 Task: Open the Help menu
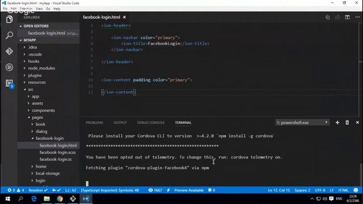click(57, 8)
